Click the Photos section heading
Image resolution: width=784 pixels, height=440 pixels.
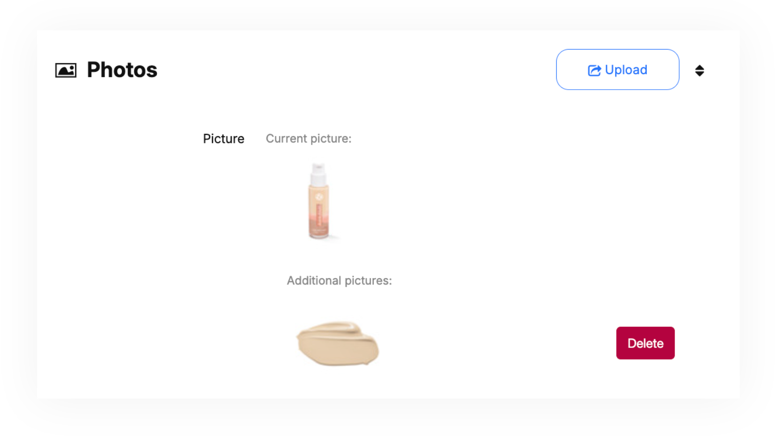coord(122,70)
